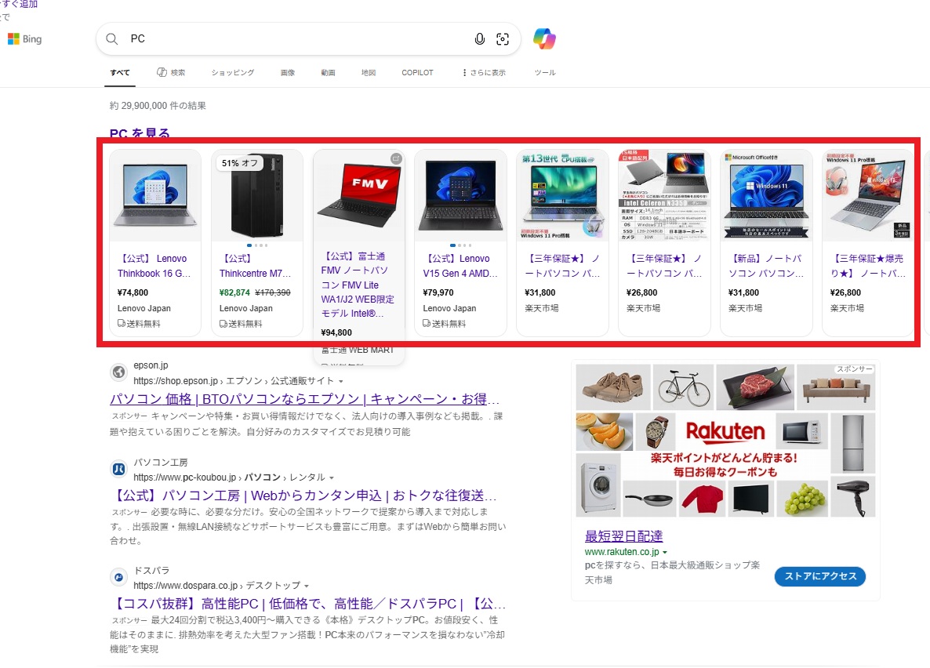930x668 pixels.
Task: Click the epson.jp globe favicon
Action: (118, 372)
